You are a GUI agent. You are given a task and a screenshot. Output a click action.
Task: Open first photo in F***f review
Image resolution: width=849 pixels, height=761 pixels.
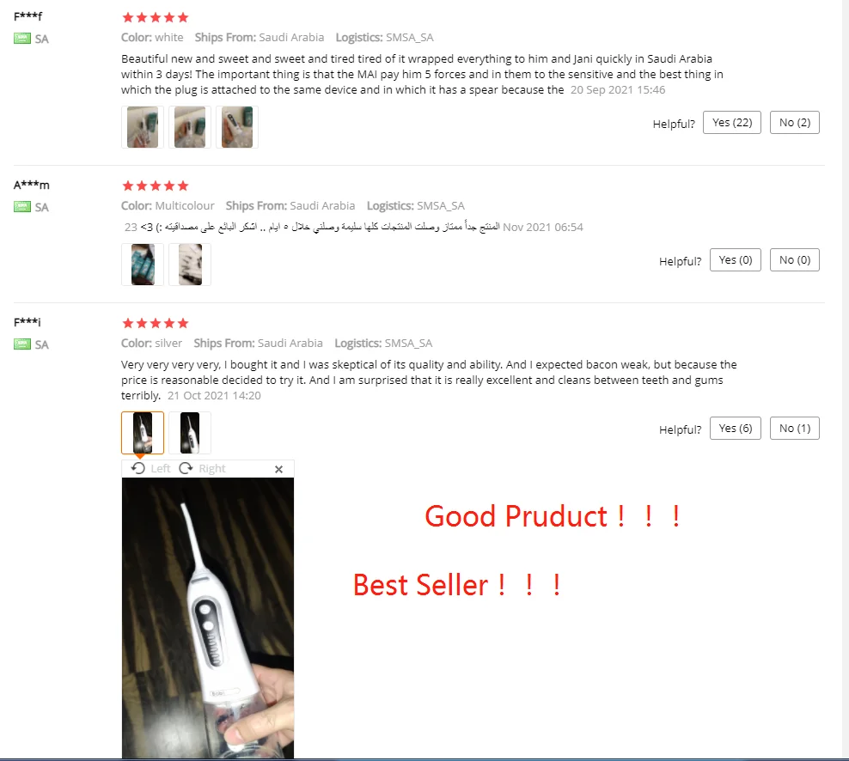click(143, 127)
